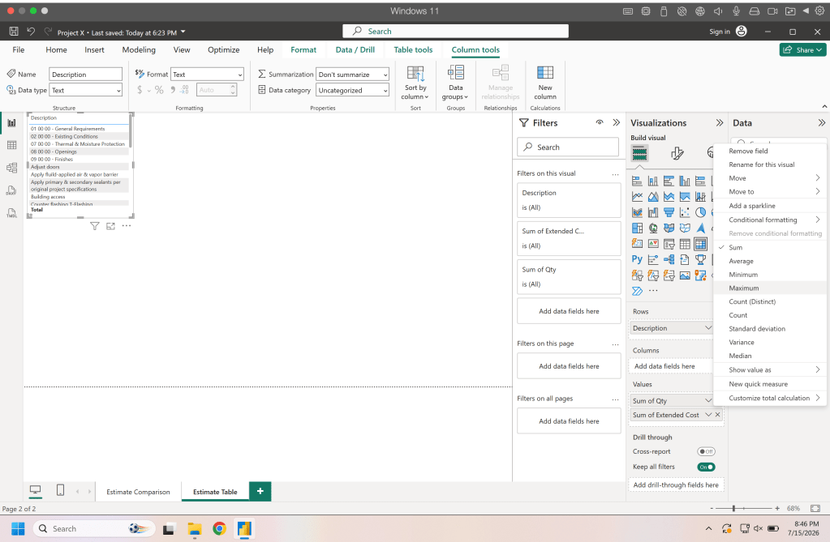The height and width of the screenshot is (542, 830).
Task: Toggle Cross-report drill through switch
Action: [x=706, y=451]
